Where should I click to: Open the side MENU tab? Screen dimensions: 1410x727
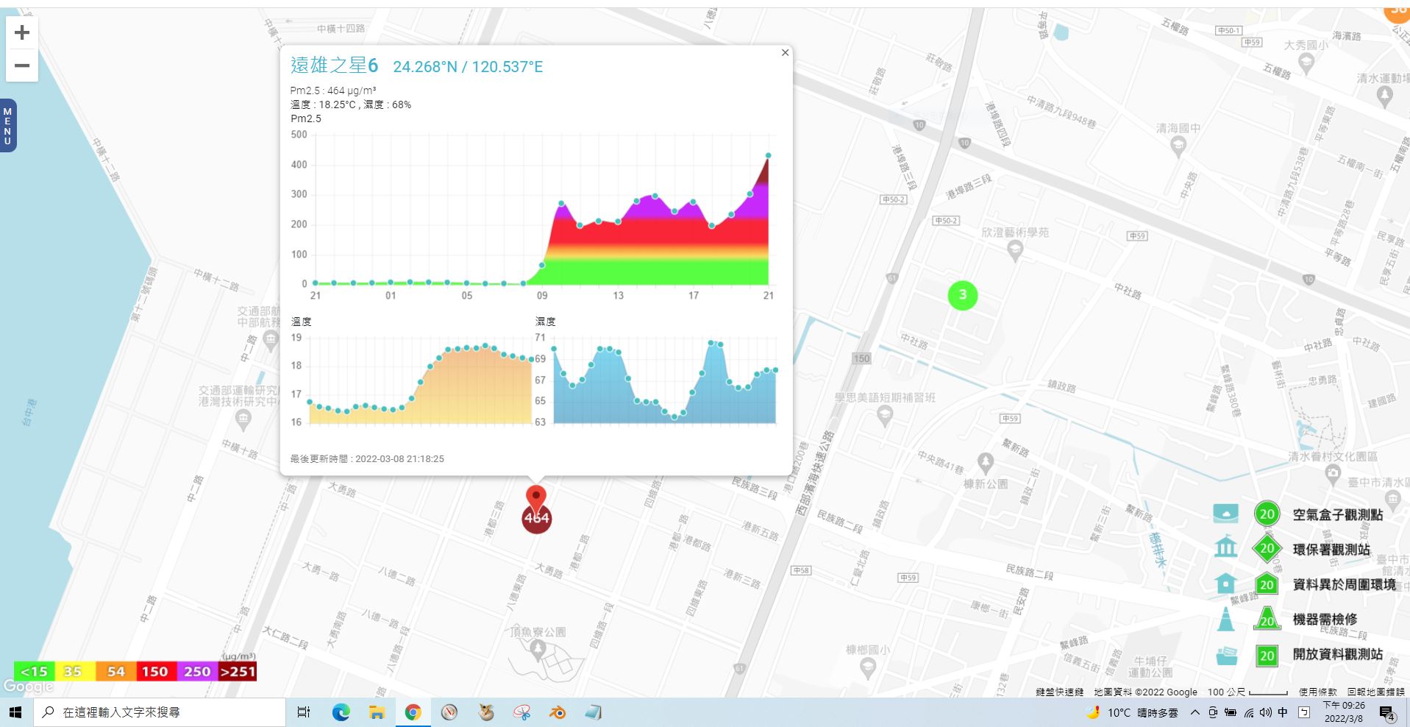click(8, 126)
